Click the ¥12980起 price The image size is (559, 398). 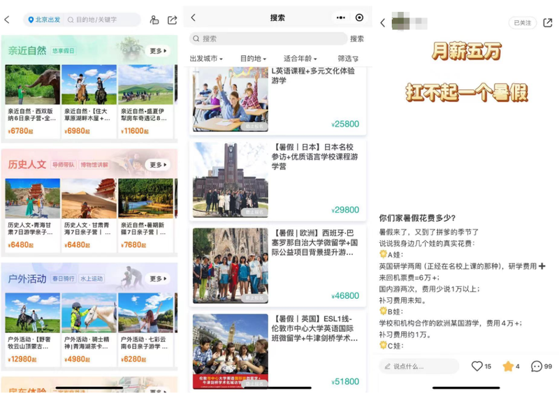point(22,359)
